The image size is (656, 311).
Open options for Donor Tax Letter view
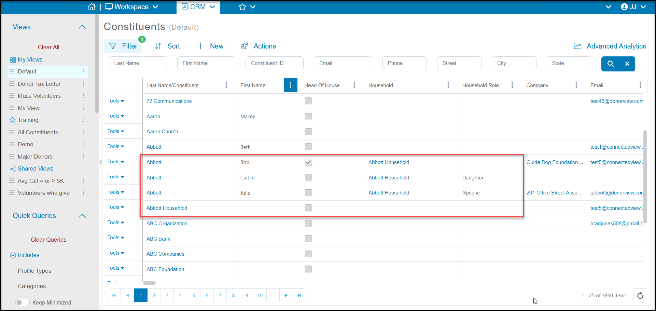click(83, 84)
